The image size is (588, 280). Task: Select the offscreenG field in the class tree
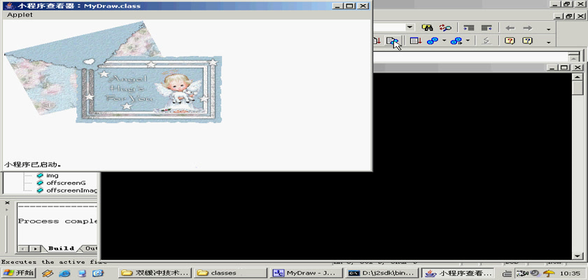coord(66,183)
